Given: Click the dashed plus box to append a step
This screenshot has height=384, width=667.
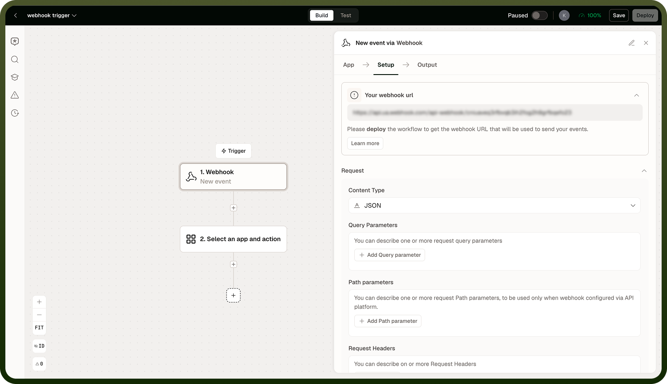Looking at the screenshot, I should coord(233,295).
